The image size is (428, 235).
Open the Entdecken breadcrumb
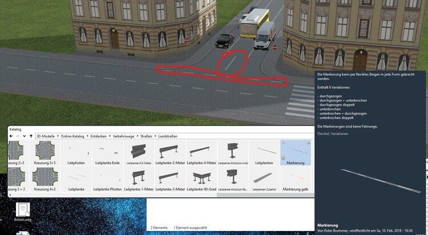[x=99, y=136]
